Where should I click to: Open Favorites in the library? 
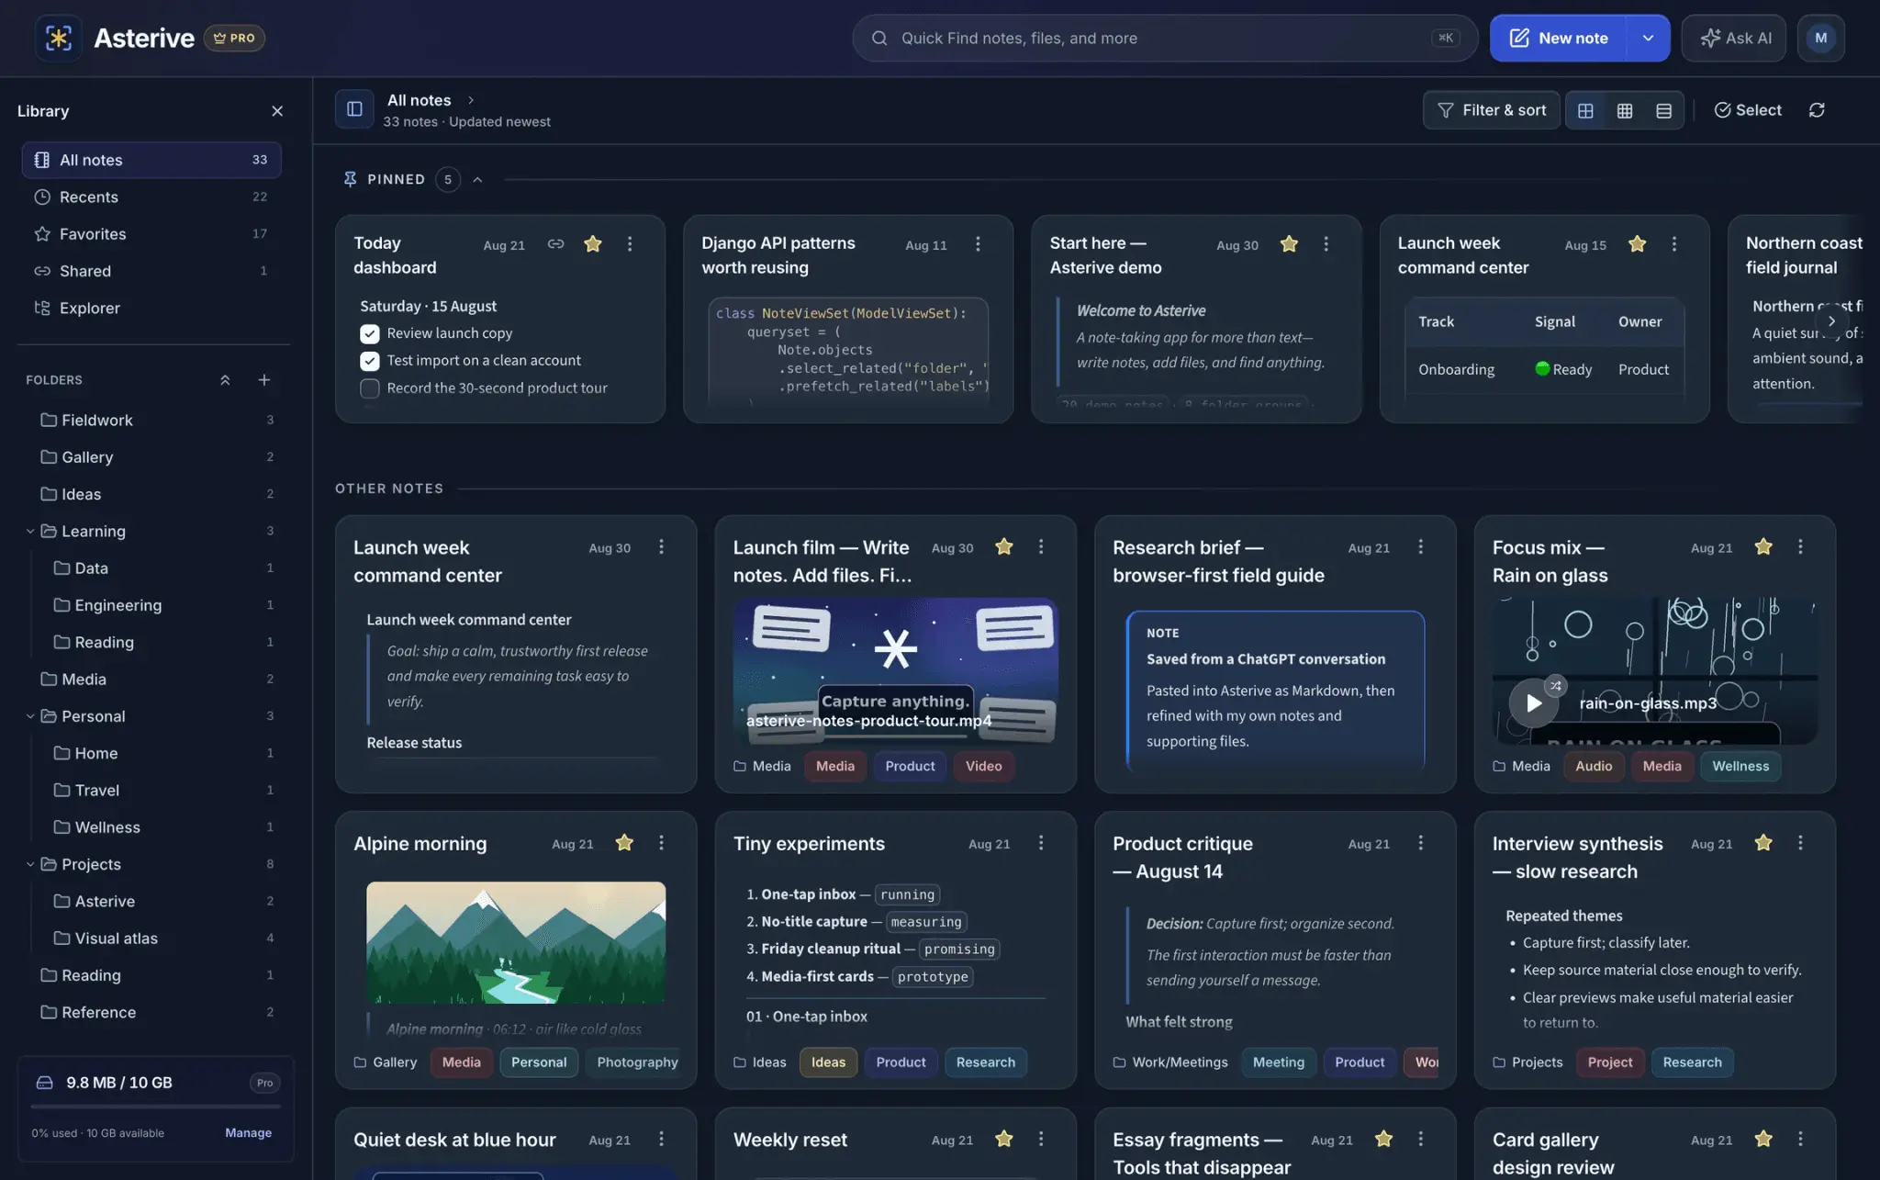(x=151, y=234)
